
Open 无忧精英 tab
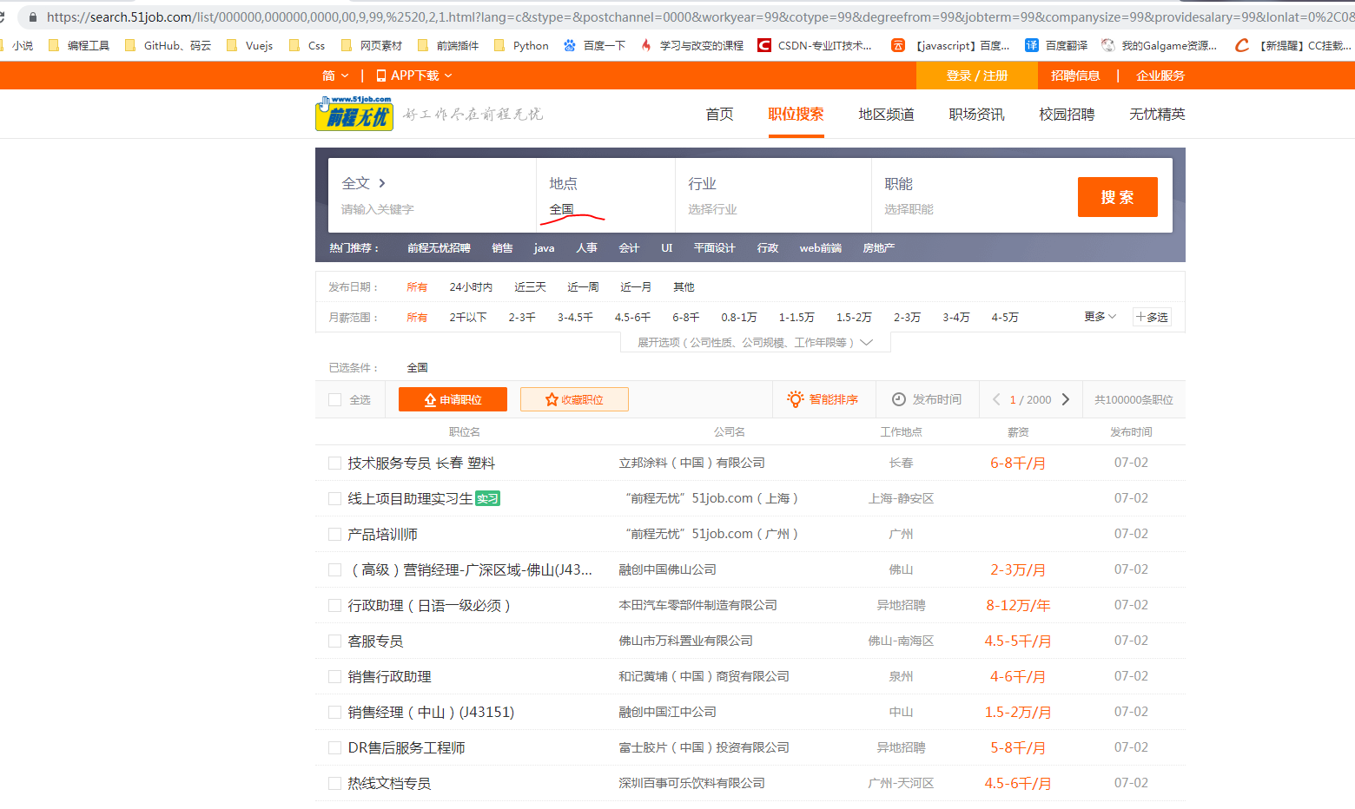[1157, 115]
